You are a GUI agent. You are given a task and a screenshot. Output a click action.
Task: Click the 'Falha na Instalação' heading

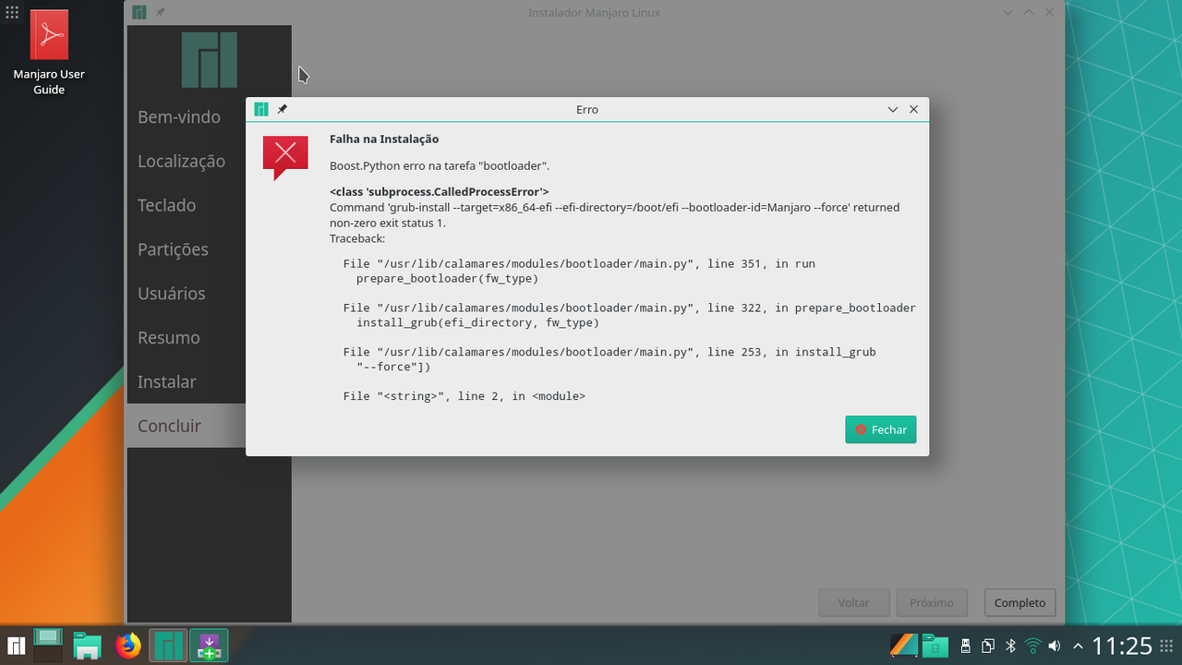384,139
